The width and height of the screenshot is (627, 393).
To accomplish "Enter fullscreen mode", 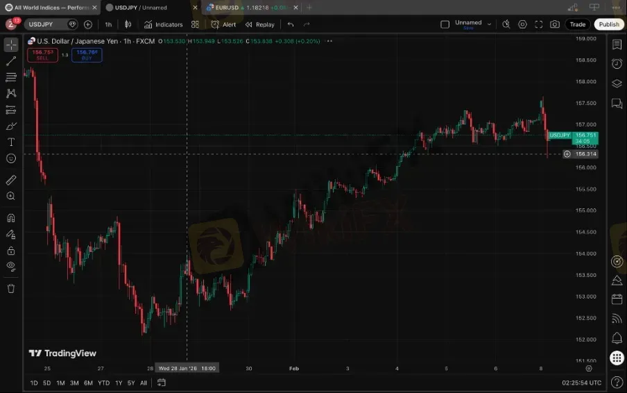I will (539, 24).
